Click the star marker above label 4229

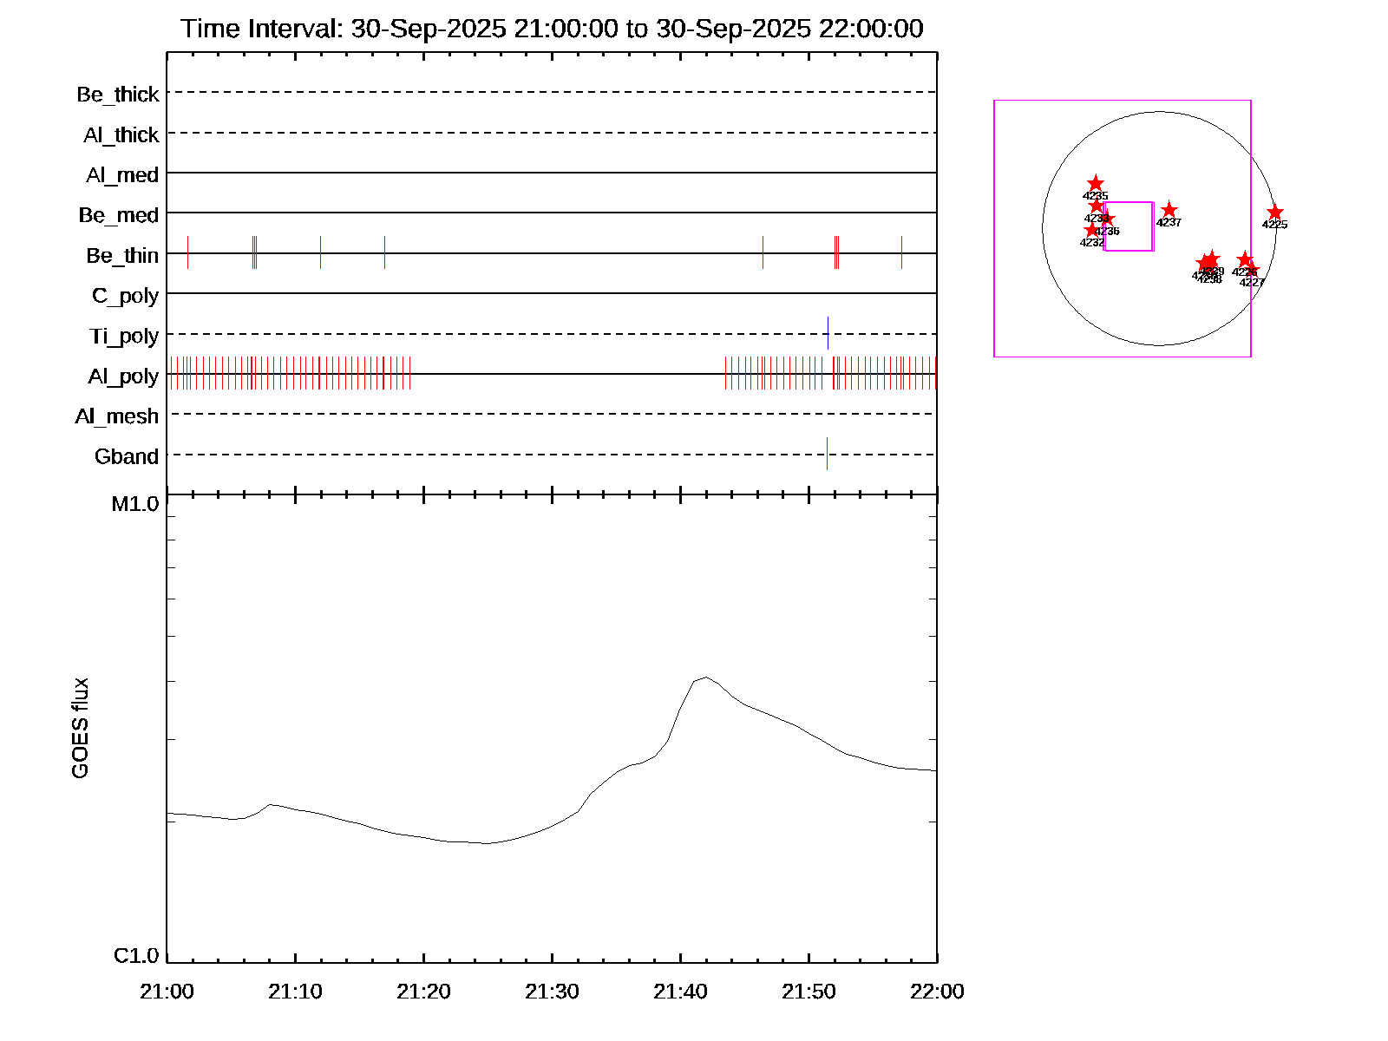tap(1212, 259)
